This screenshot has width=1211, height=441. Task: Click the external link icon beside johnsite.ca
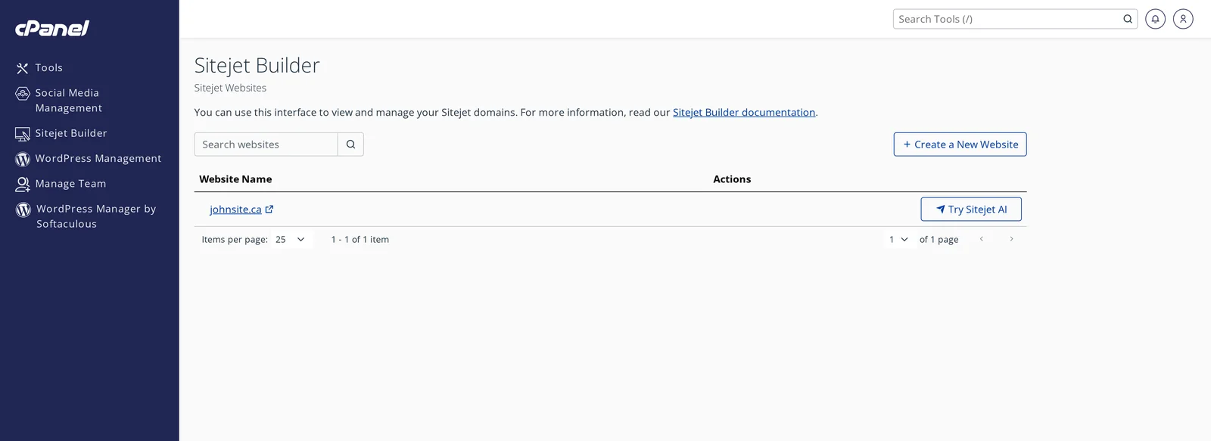pyautogui.click(x=269, y=210)
